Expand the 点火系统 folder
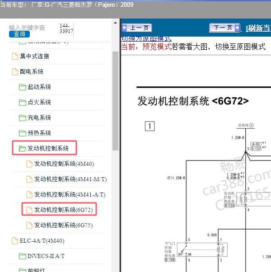Viewport: 271px width, 272px height. tap(39, 102)
